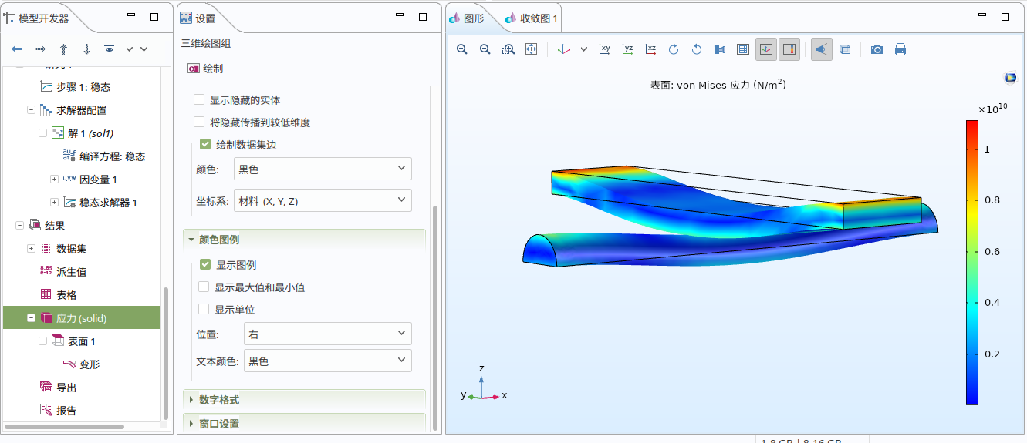
Task: Toggle the axis orientation display button
Action: [x=766, y=49]
